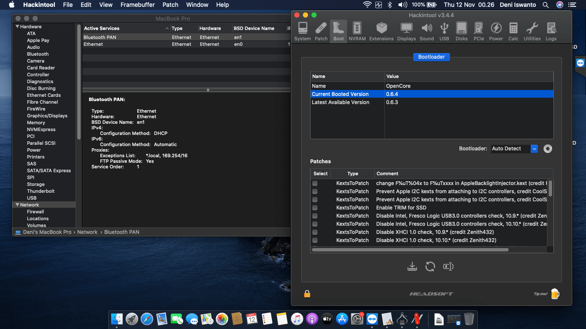This screenshot has width=586, height=329.
Task: Open the Help menu
Action: pos(222,5)
